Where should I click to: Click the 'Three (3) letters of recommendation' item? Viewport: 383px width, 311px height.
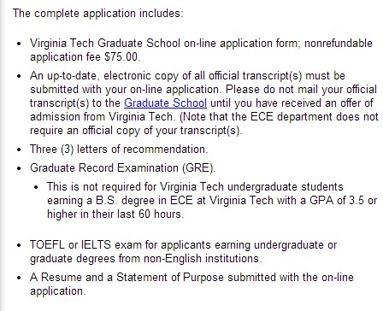click(119, 150)
